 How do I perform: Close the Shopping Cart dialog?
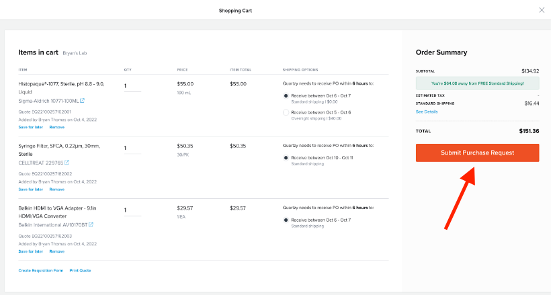tap(542, 10)
